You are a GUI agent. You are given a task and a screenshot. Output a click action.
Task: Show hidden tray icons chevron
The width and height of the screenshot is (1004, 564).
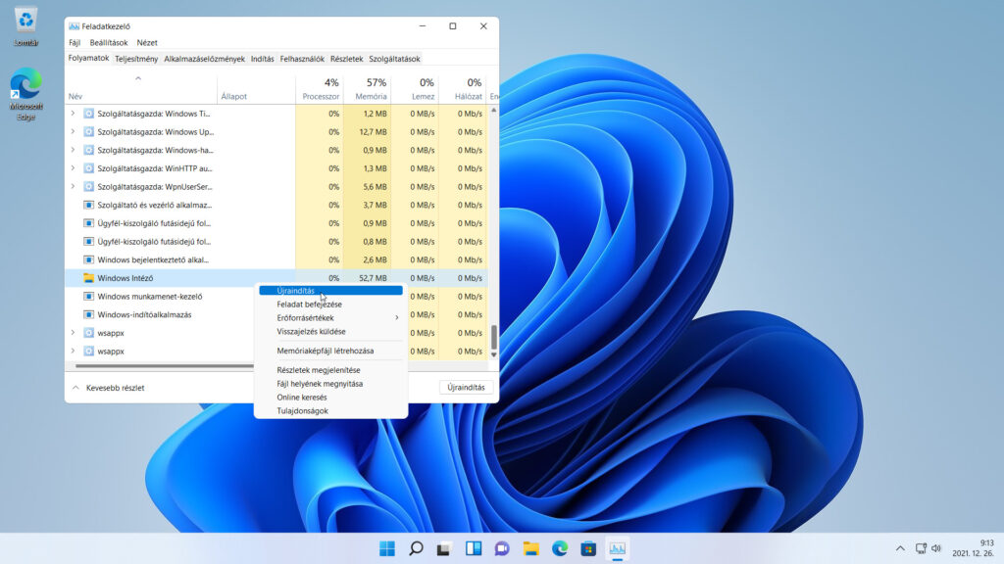(900, 548)
